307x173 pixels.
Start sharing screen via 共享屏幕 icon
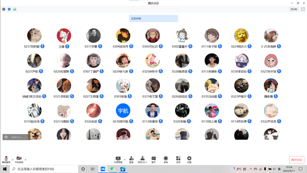pyautogui.click(x=118, y=159)
